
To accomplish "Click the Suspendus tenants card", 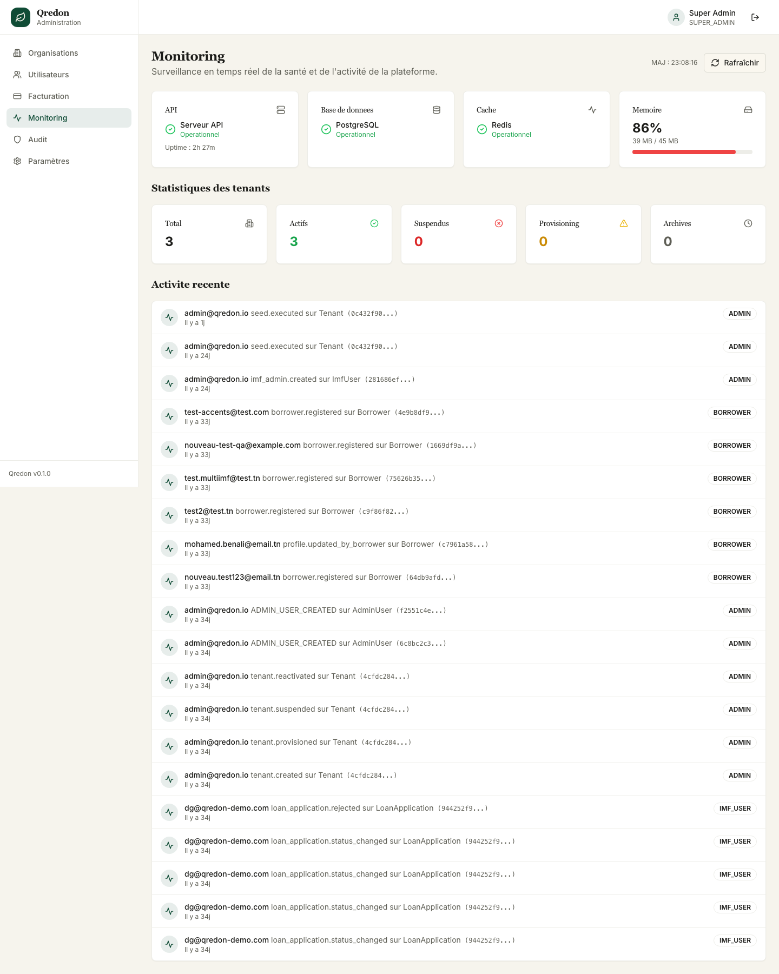I will (x=459, y=234).
